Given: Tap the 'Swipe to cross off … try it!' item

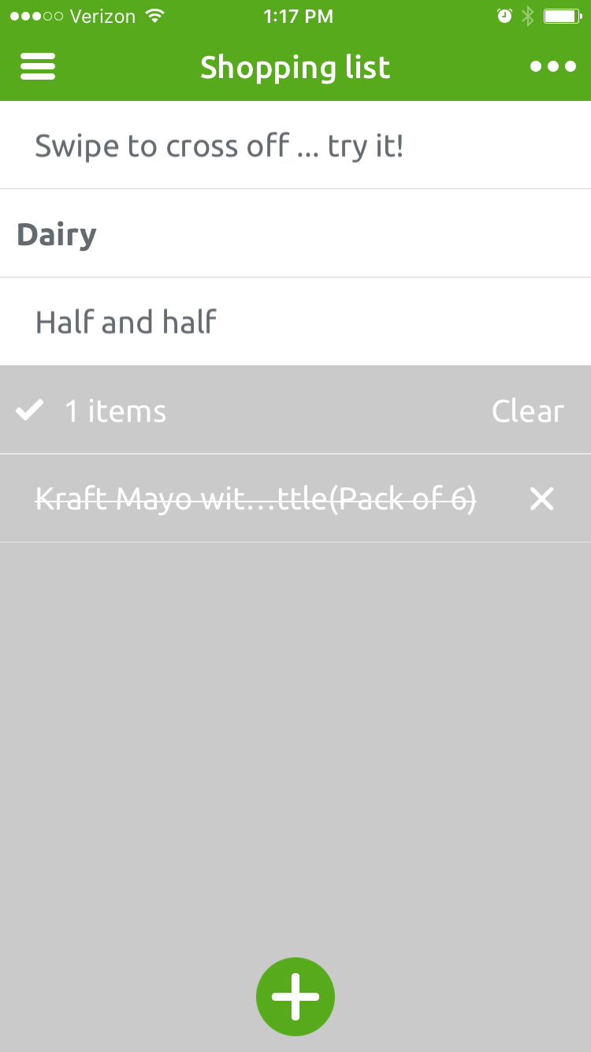Looking at the screenshot, I should 295,145.
